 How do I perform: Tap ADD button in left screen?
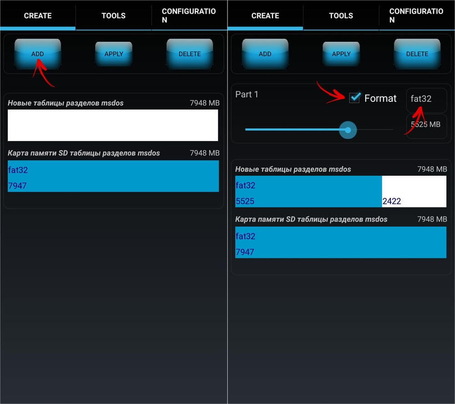coord(37,54)
